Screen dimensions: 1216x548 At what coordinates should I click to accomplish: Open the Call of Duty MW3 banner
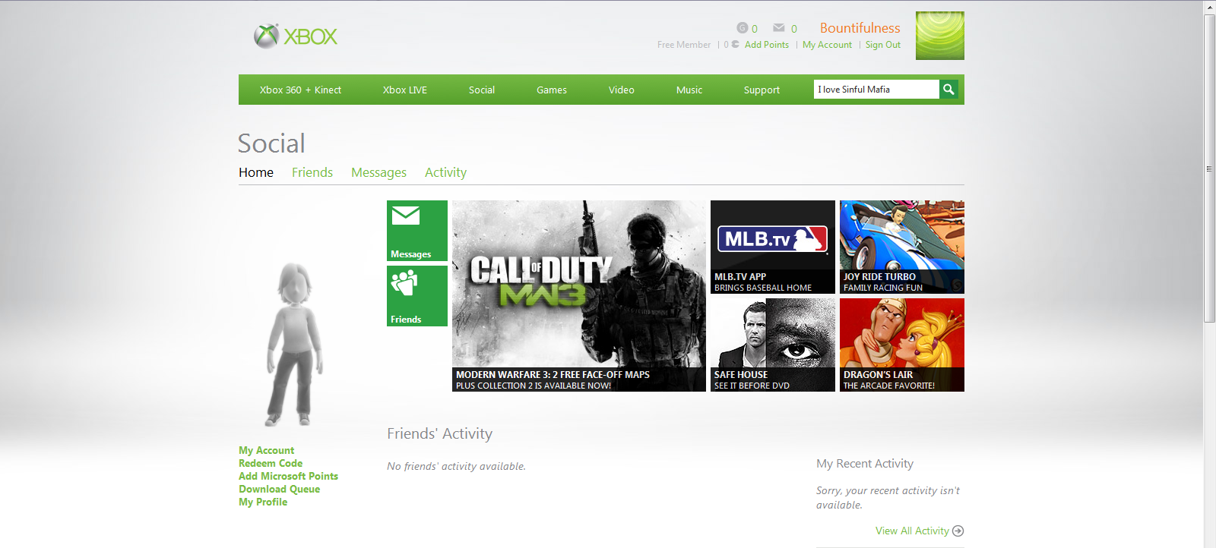click(x=579, y=296)
